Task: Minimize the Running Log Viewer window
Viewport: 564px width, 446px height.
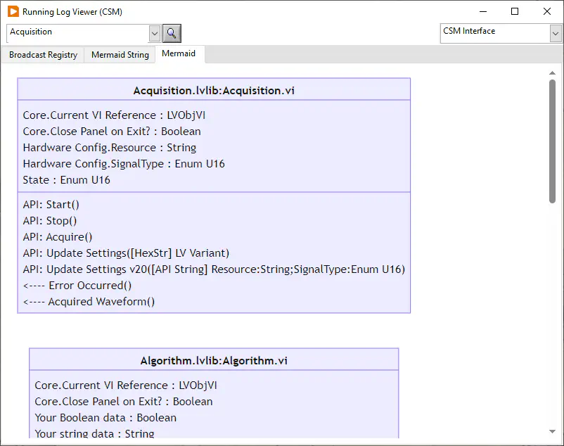Action: pos(482,12)
